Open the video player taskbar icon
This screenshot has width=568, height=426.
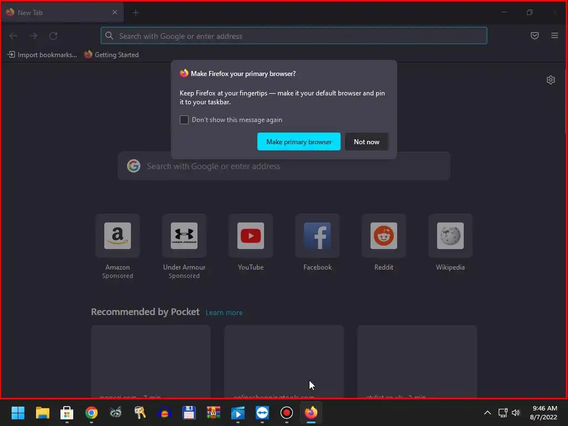[238, 413]
